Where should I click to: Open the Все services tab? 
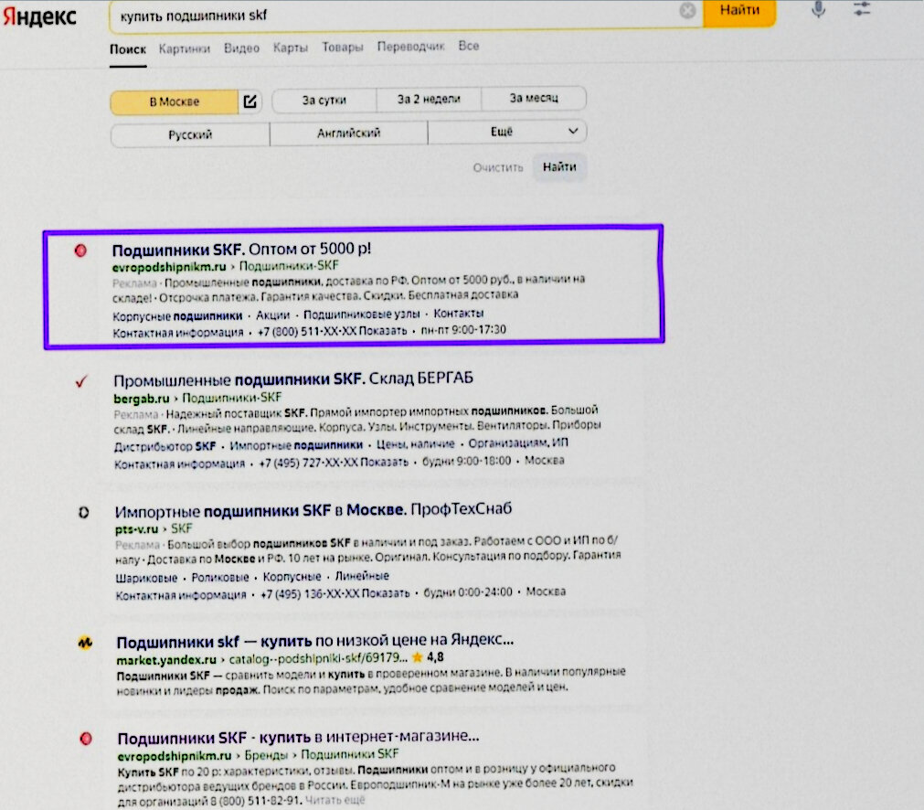pos(469,46)
